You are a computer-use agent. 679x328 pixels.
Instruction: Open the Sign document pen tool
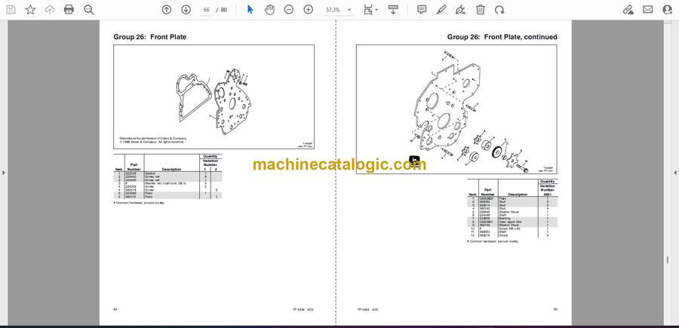[461, 10]
